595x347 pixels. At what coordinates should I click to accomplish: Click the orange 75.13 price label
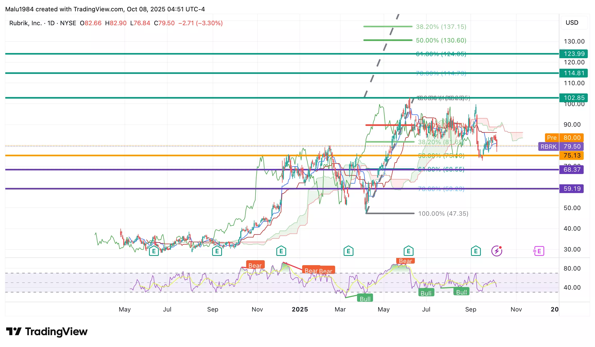click(572, 155)
